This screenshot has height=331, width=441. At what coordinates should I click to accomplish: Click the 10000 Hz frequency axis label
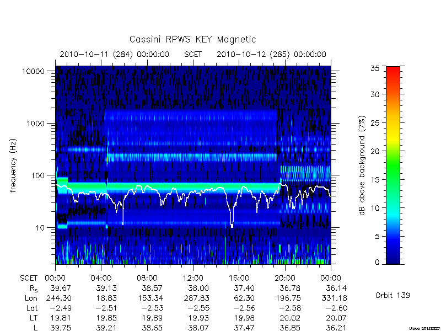33,72
